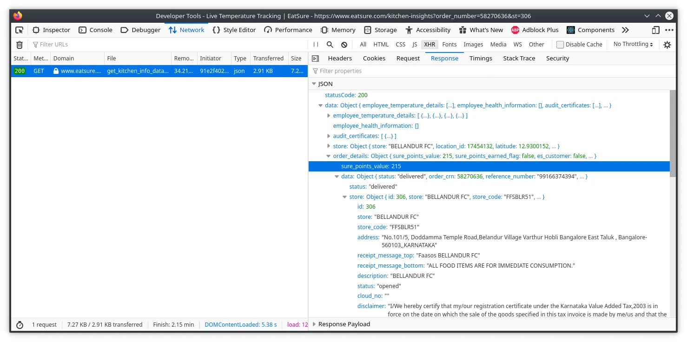Open the Memory panel
The width and height of the screenshot is (687, 342).
pos(338,30)
